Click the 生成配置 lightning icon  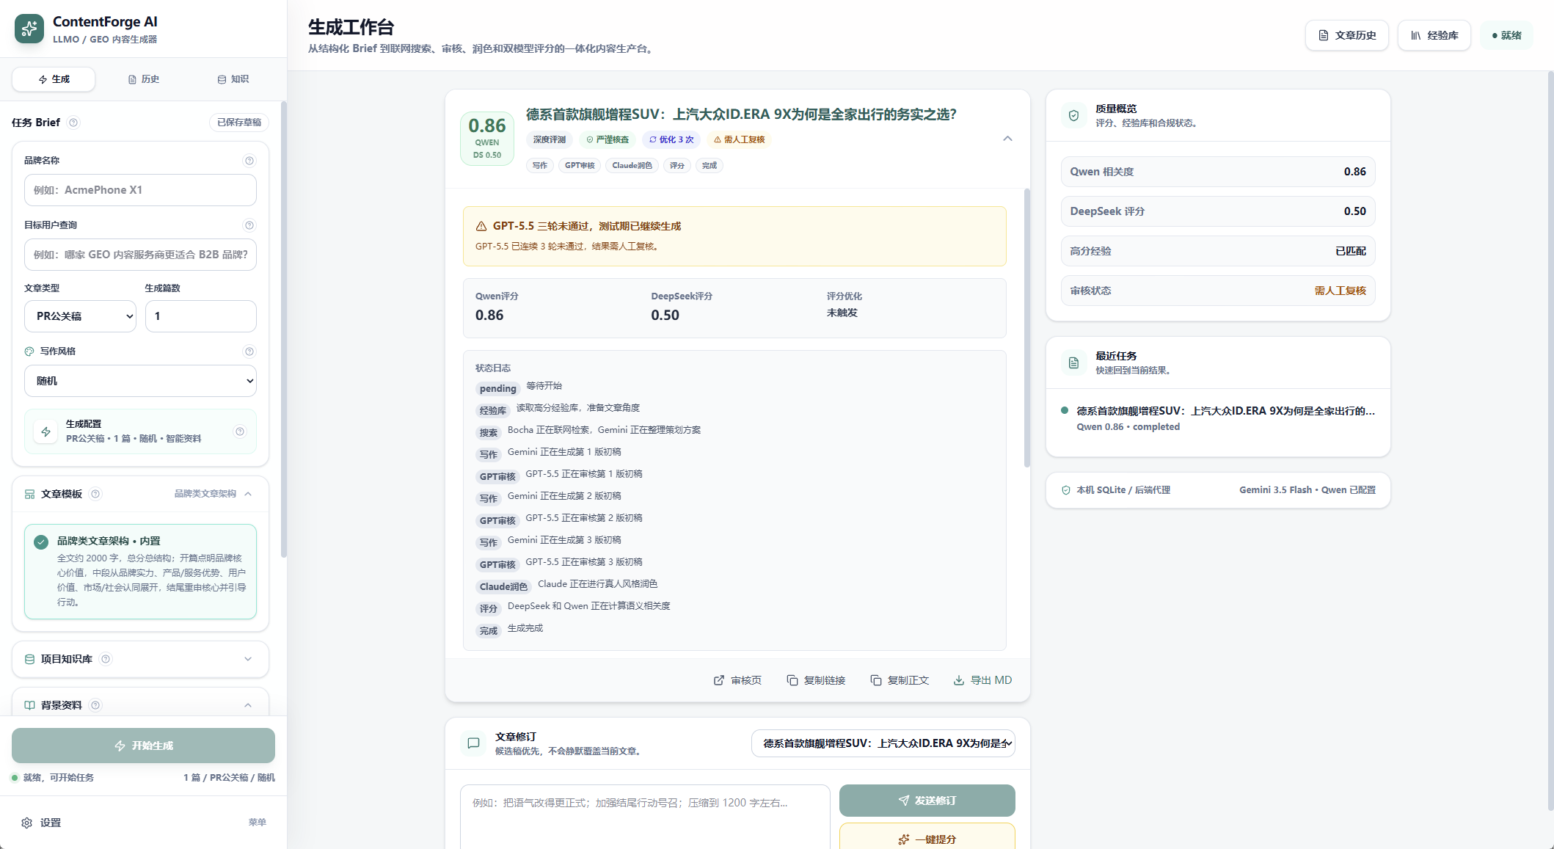click(46, 431)
